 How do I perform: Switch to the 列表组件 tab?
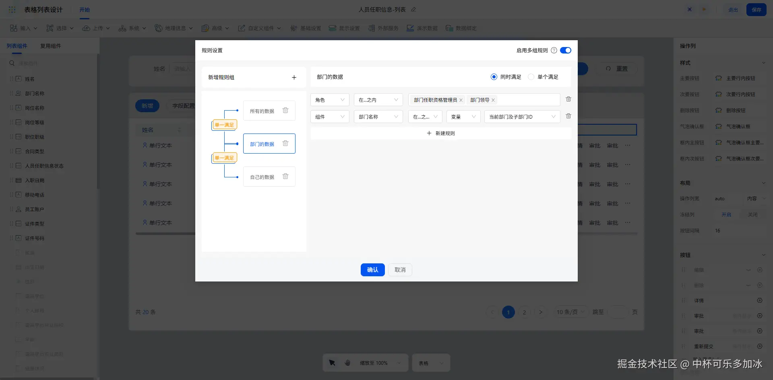(17, 46)
